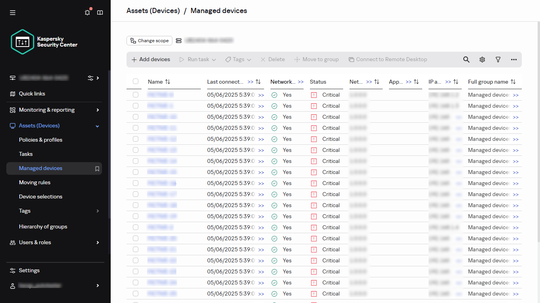
Task: Open the device filter funnel icon
Action: click(x=498, y=59)
